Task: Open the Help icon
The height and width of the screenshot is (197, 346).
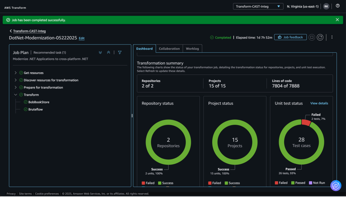Action: click(338, 6)
